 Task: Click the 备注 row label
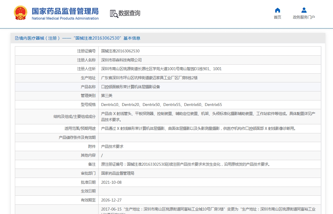click(92, 165)
